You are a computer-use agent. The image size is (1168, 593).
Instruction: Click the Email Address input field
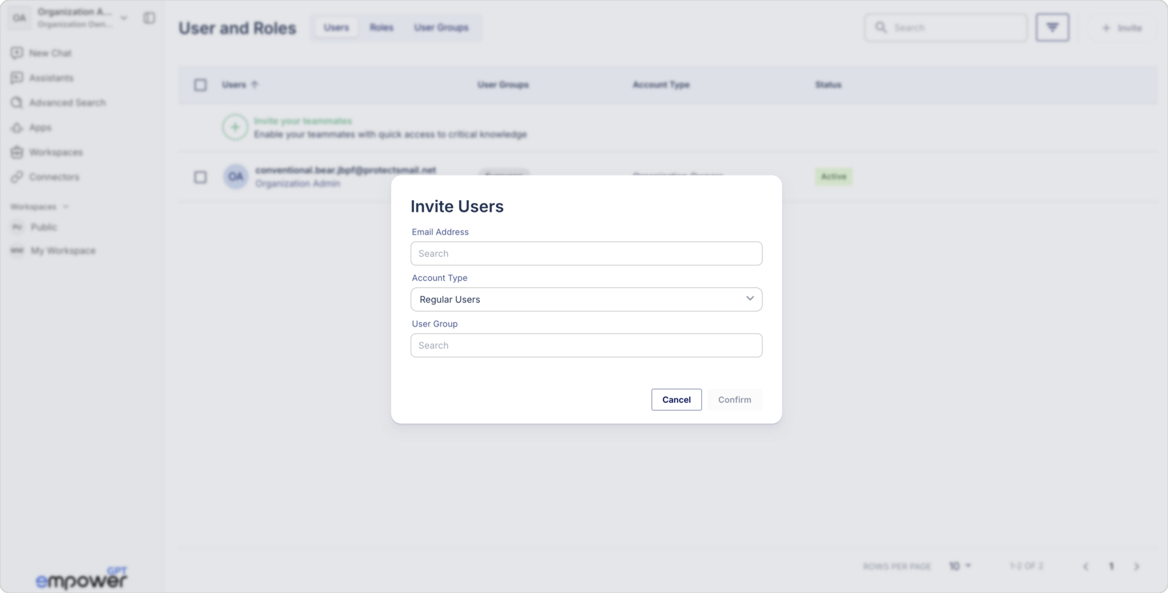586,253
